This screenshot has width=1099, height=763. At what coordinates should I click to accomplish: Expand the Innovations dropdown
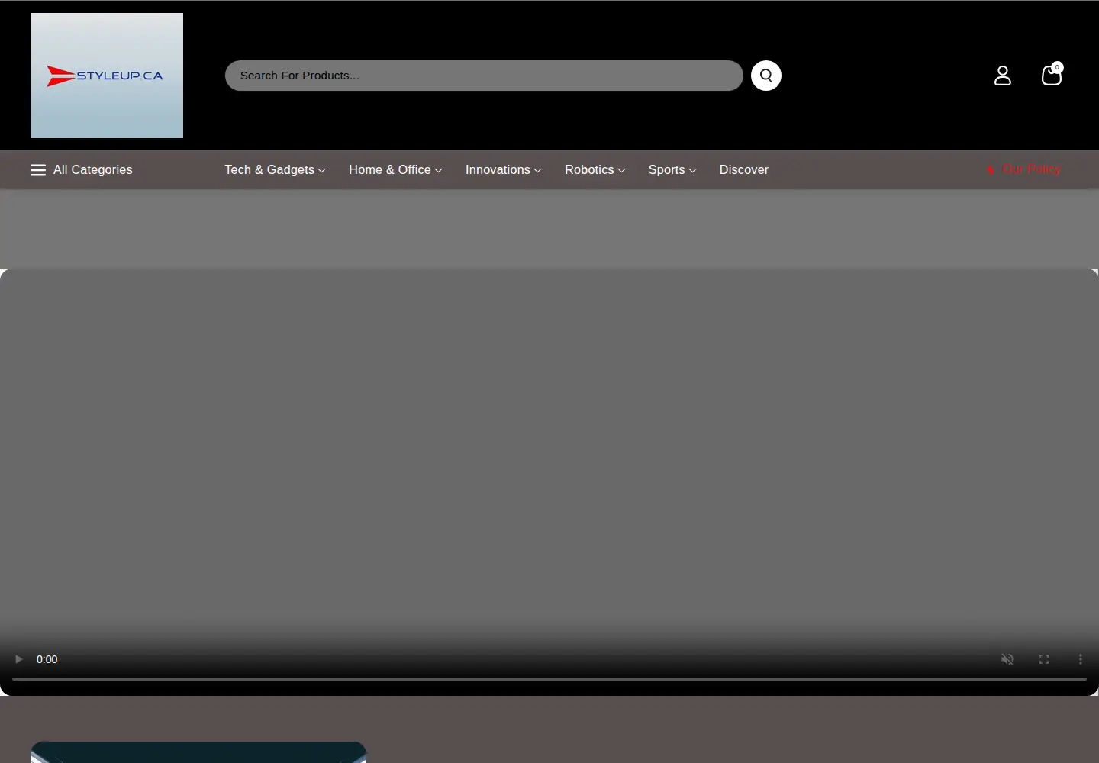(504, 170)
